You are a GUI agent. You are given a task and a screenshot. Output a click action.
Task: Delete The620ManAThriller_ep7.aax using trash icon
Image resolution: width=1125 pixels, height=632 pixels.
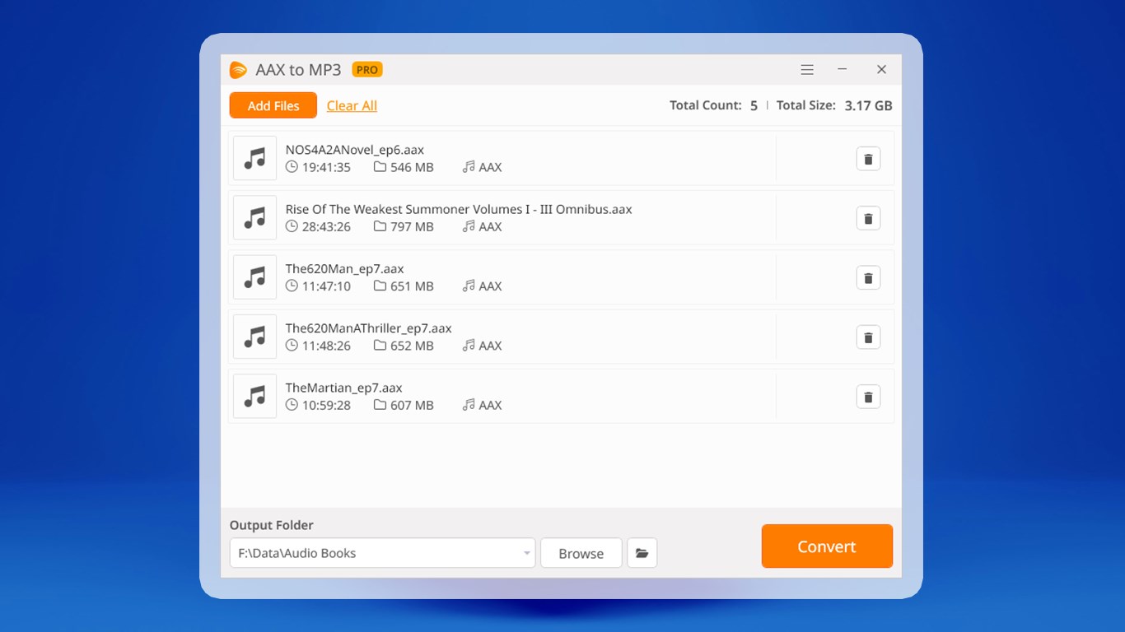[868, 337]
